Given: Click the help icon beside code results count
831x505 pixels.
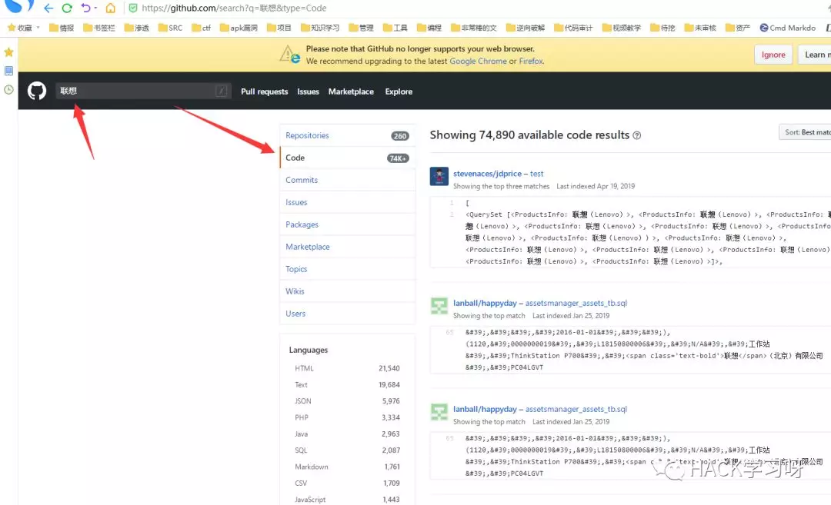Looking at the screenshot, I should [637, 135].
